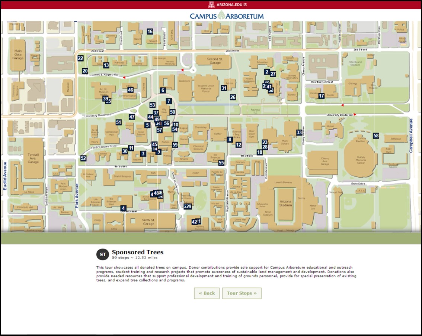Screen dimensions: 422x336
Task: Click tour stop marker 13
Action: coord(106,65)
